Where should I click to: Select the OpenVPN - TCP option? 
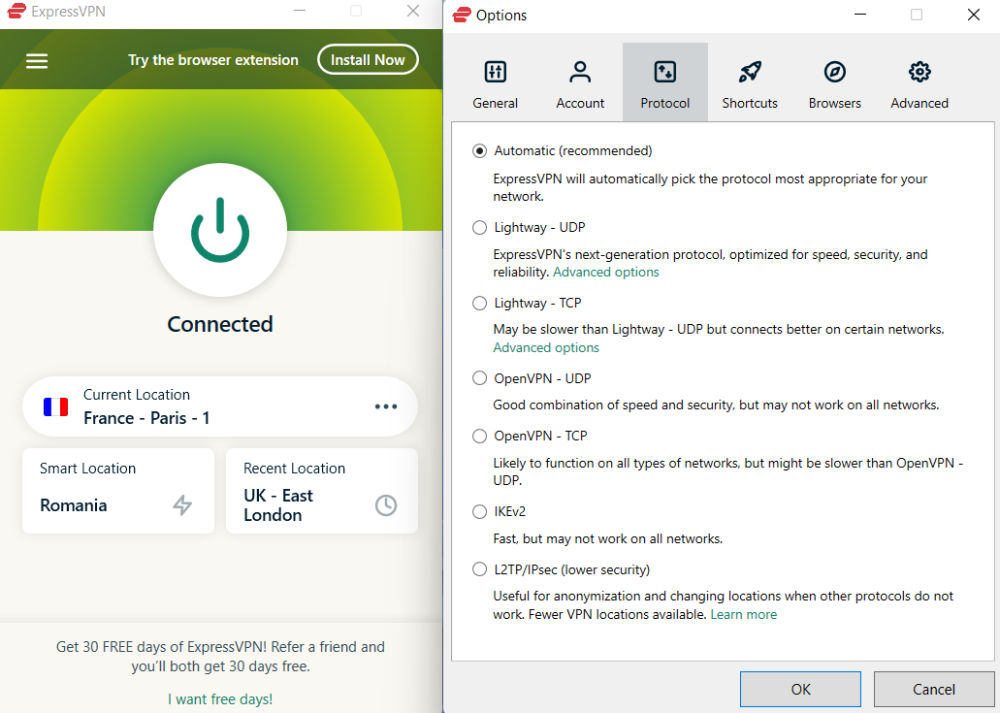[x=479, y=437]
